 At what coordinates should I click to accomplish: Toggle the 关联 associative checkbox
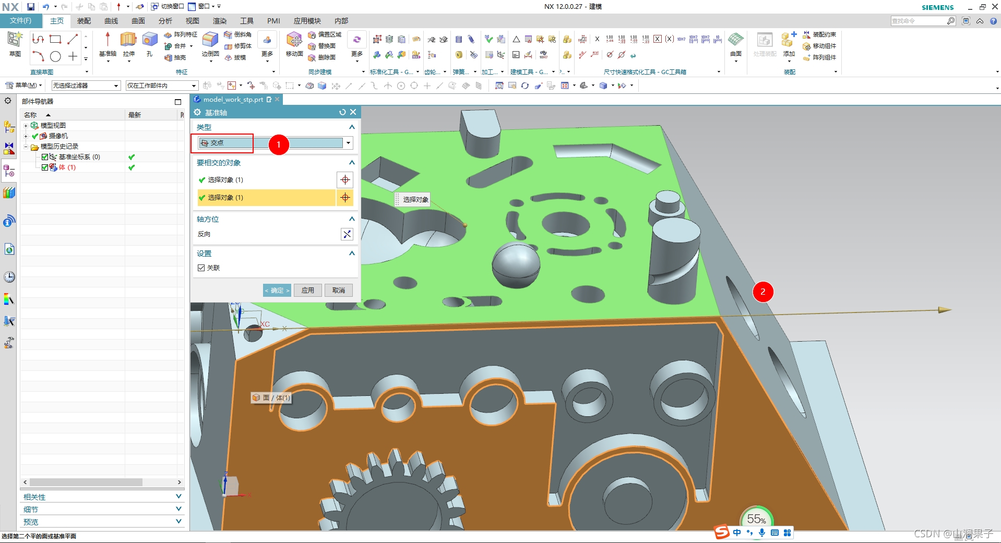tap(201, 268)
